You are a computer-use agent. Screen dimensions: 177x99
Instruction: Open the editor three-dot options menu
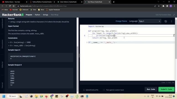tap(171, 21)
